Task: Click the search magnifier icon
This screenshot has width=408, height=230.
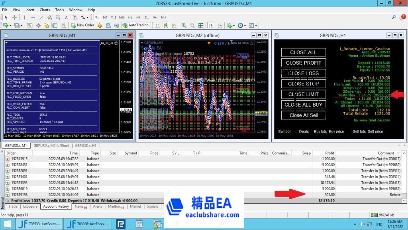Action: pyautogui.click(x=394, y=18)
